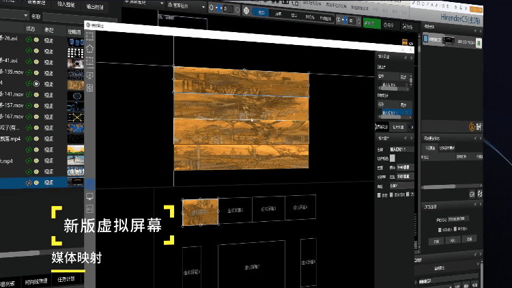Image resolution: width=512 pixels, height=288 pixels.
Task: Select the -167.mov media row
Action: click(x=42, y=117)
